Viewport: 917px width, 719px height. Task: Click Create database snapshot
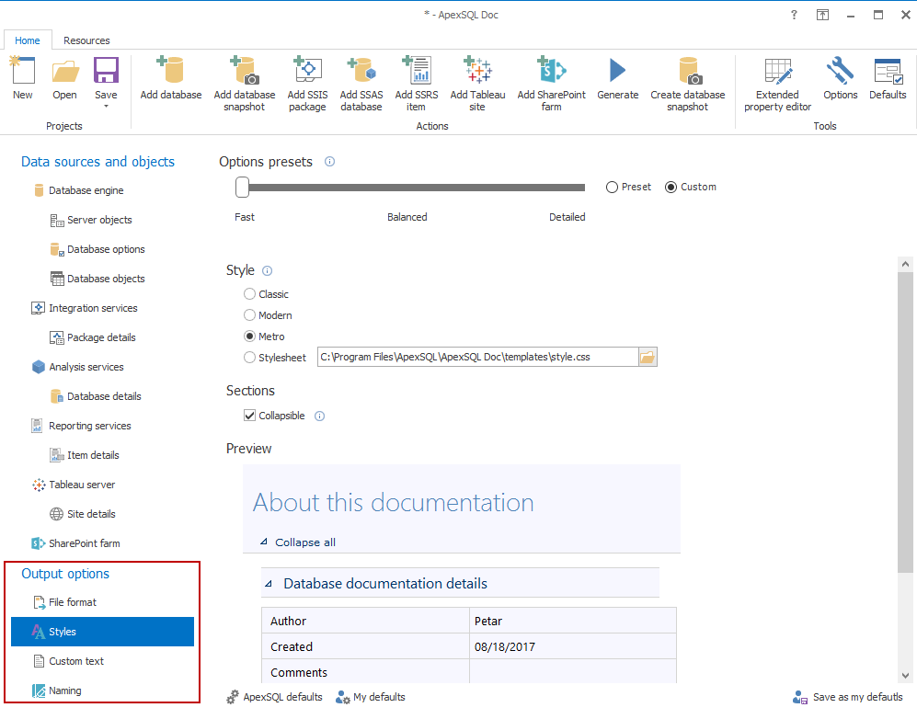[688, 85]
